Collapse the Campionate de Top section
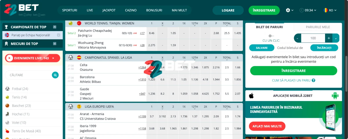 pos(55,27)
